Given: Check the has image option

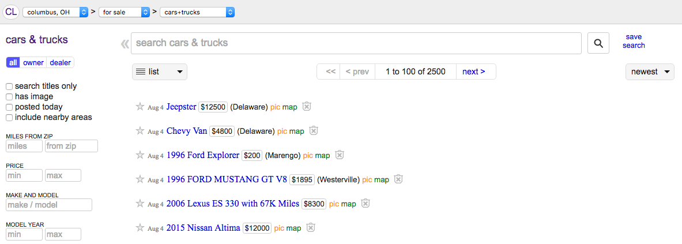Looking at the screenshot, I should pos(9,97).
